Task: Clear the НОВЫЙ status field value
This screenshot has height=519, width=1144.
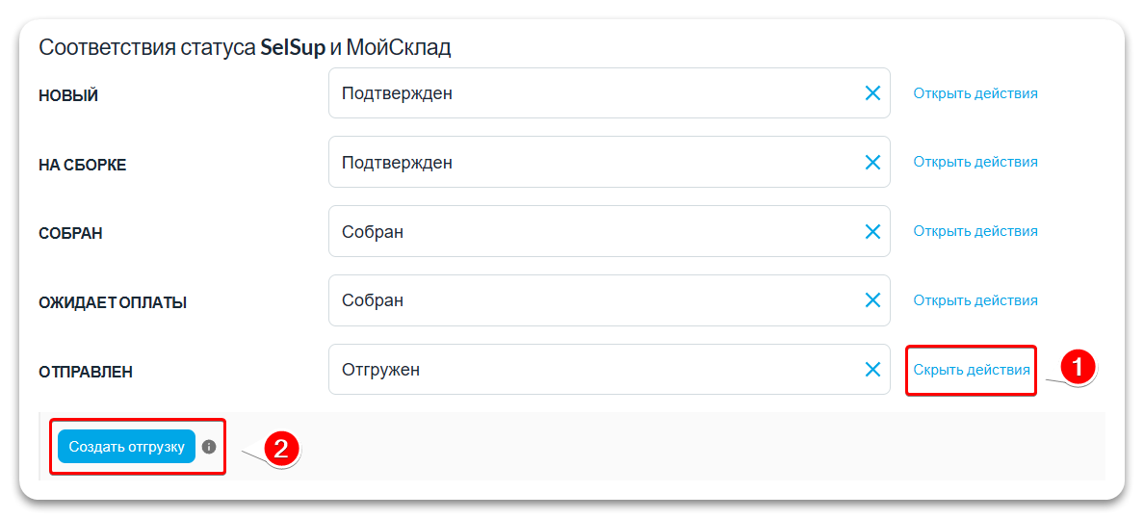Action: 872,93
